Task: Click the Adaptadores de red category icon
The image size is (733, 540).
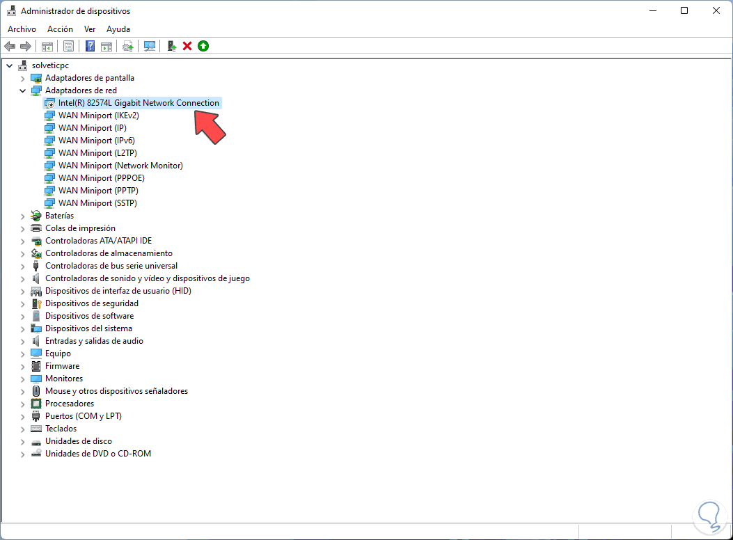Action: [x=36, y=90]
